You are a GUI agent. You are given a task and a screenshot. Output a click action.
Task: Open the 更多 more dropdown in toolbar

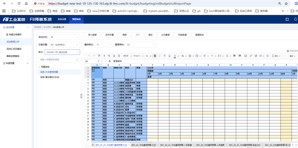point(292,56)
